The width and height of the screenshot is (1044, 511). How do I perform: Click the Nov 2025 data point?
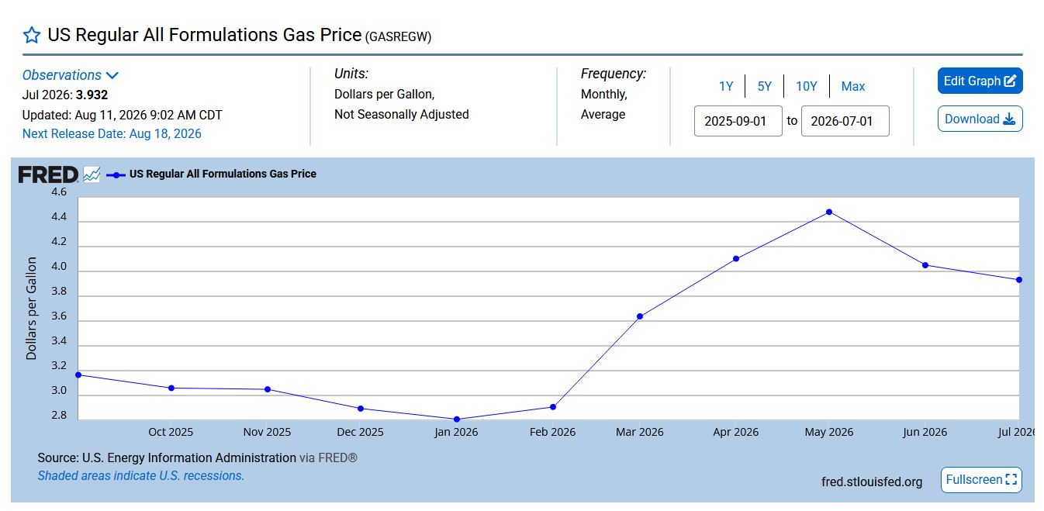click(x=268, y=389)
